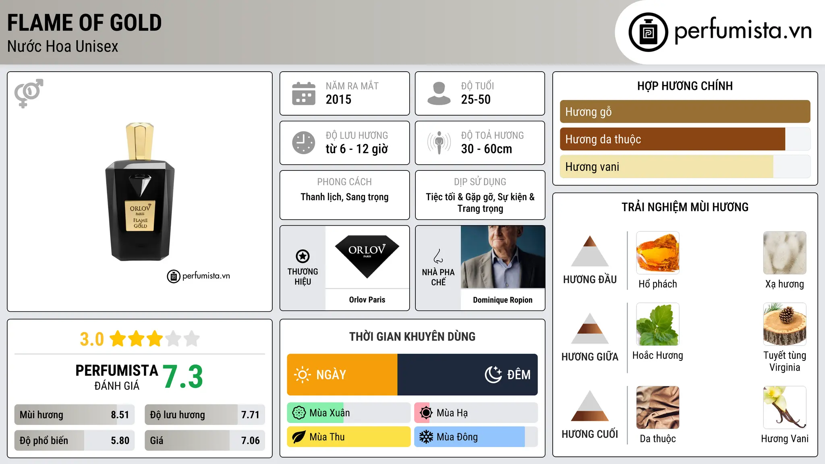Click the Flame of Gold bottle photo
The image size is (825, 464).
[140, 192]
